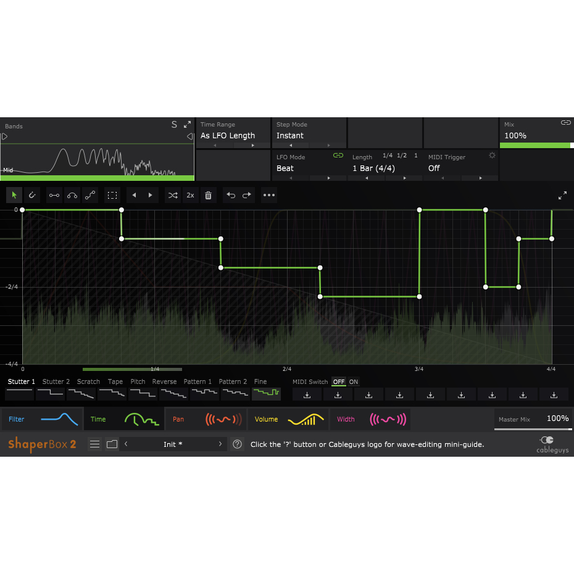Switch to the Volume shaper
The image size is (574, 574).
(289, 419)
